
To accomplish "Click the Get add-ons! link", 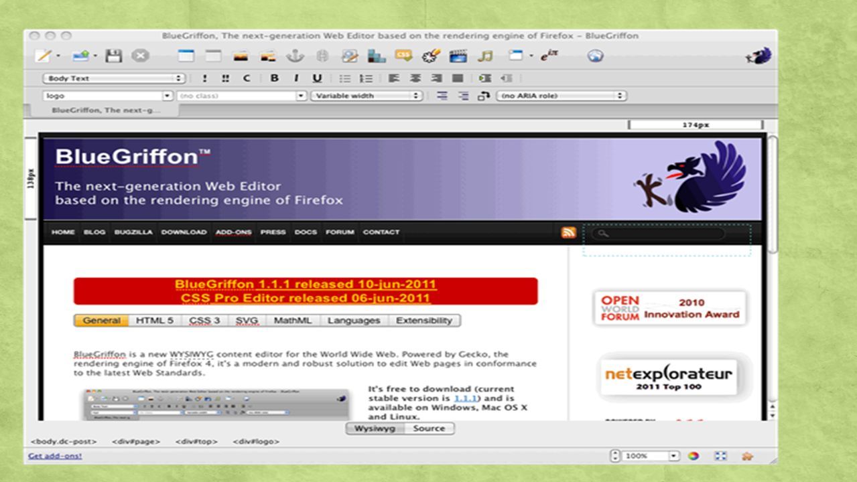I will pos(55,456).
